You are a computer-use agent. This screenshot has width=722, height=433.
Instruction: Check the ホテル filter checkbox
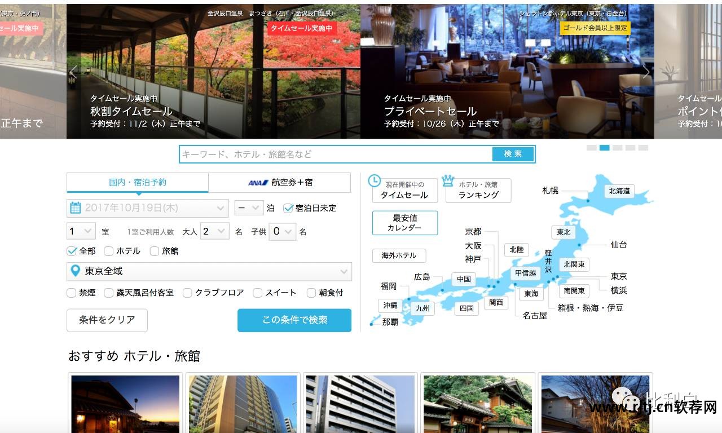(x=108, y=251)
